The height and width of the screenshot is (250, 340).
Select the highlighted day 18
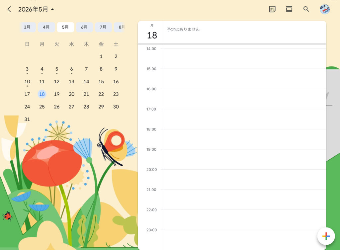[42, 94]
